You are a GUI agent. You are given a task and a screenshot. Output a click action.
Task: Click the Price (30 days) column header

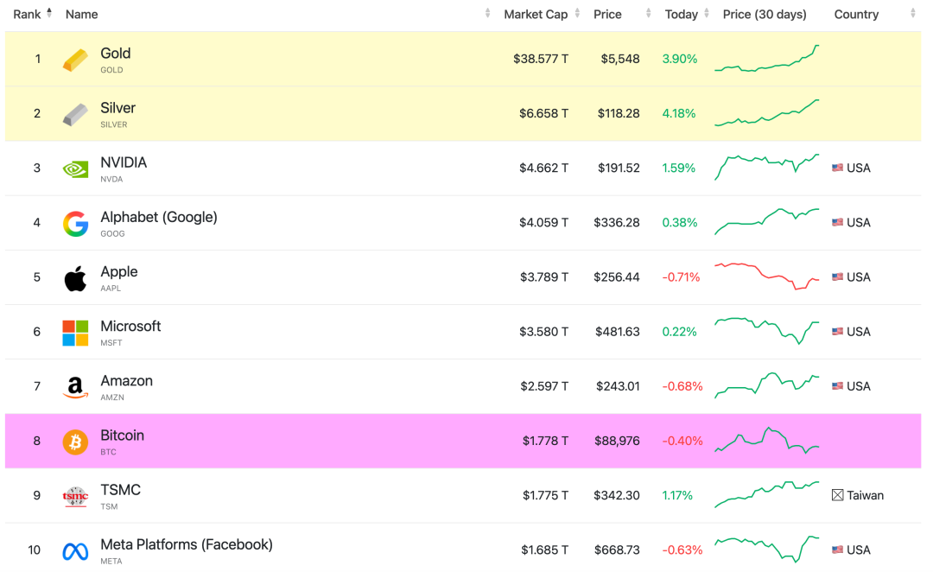pyautogui.click(x=765, y=15)
